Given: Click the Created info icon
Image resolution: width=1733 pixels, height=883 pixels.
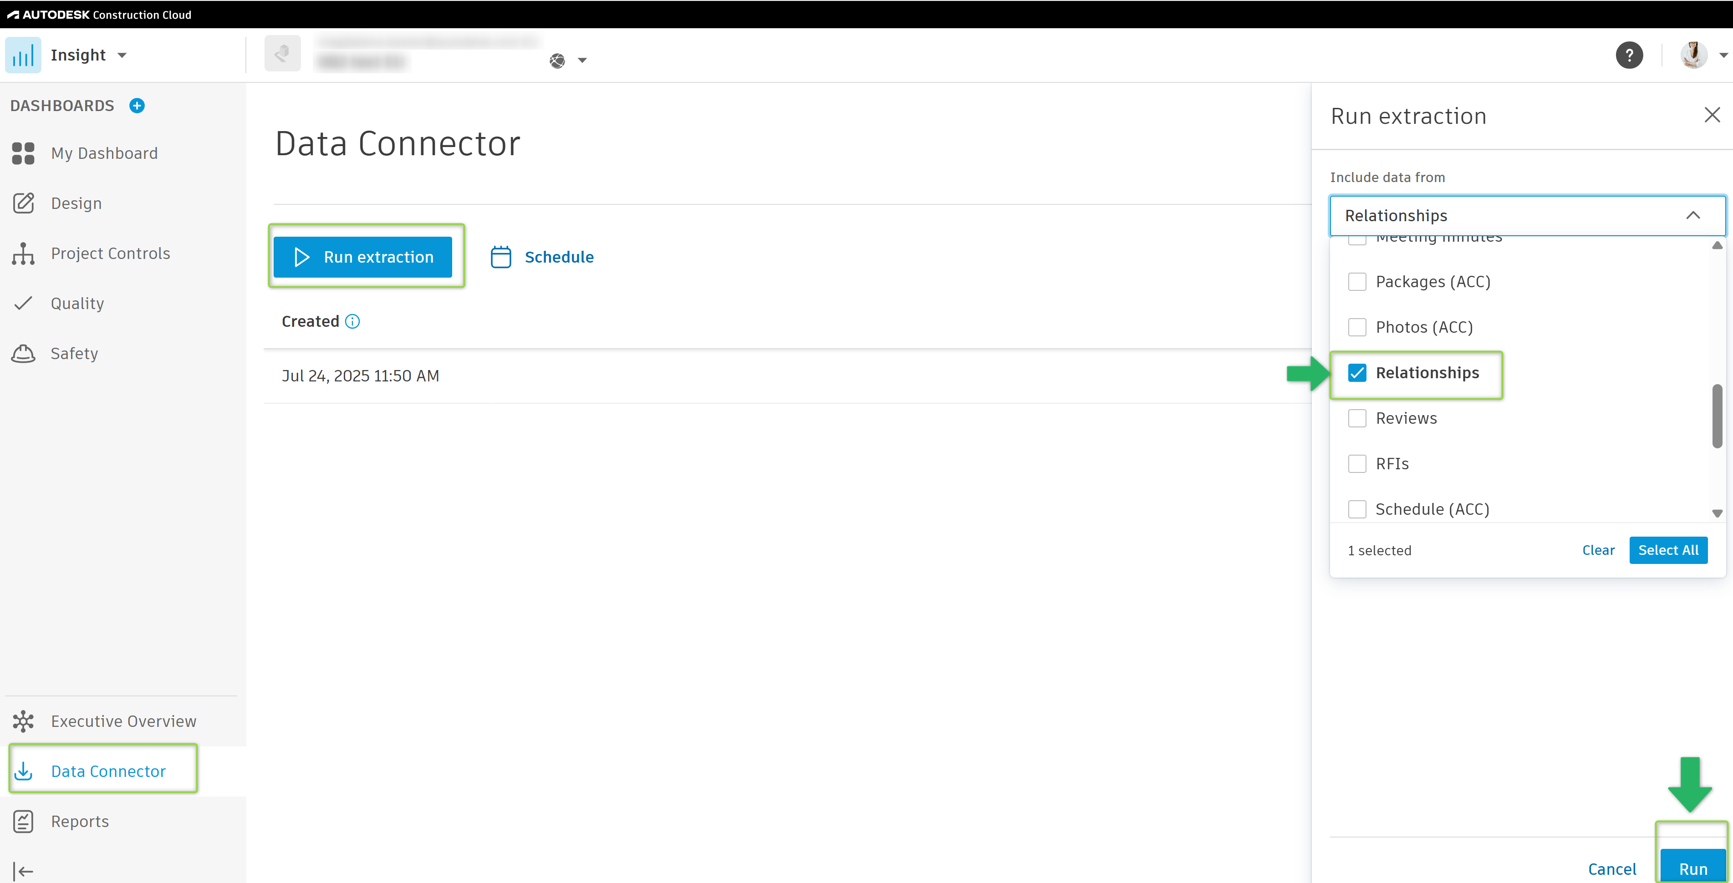Looking at the screenshot, I should coord(352,321).
